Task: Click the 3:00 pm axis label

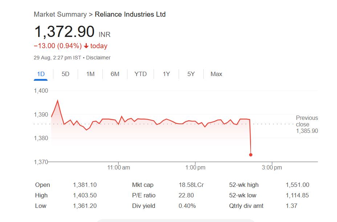Action: 272,168
